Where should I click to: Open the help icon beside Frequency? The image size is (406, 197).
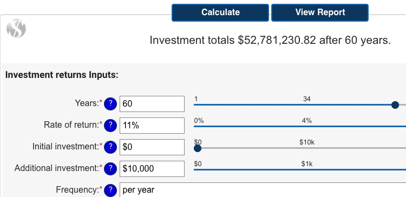(x=110, y=191)
